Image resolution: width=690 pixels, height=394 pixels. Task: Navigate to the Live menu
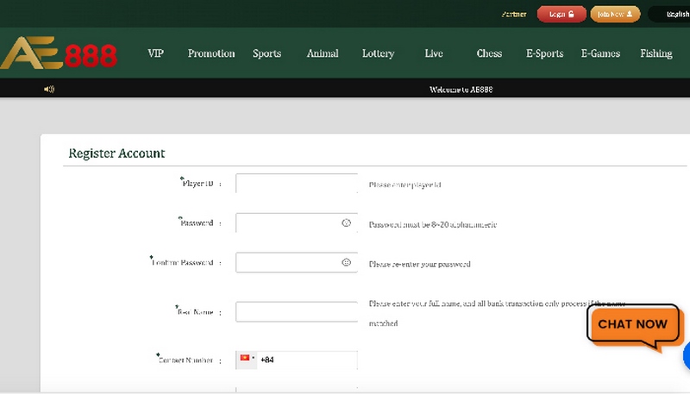(x=434, y=53)
